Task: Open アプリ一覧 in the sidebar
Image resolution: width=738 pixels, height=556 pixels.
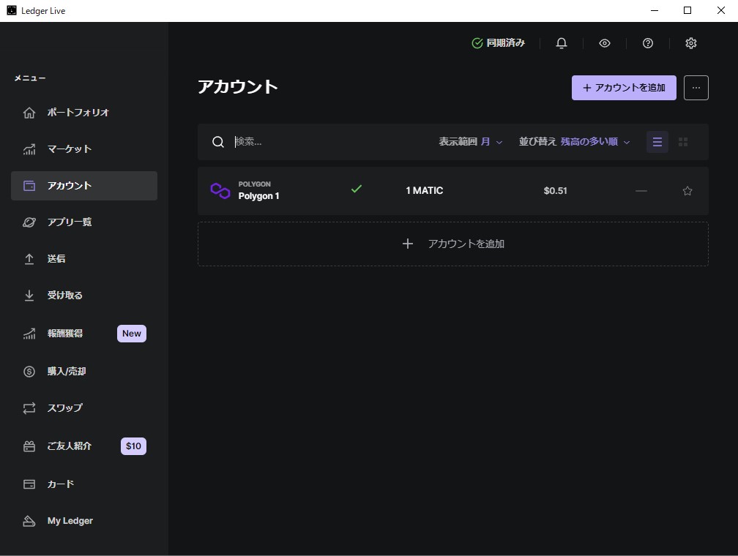Action: (x=83, y=222)
